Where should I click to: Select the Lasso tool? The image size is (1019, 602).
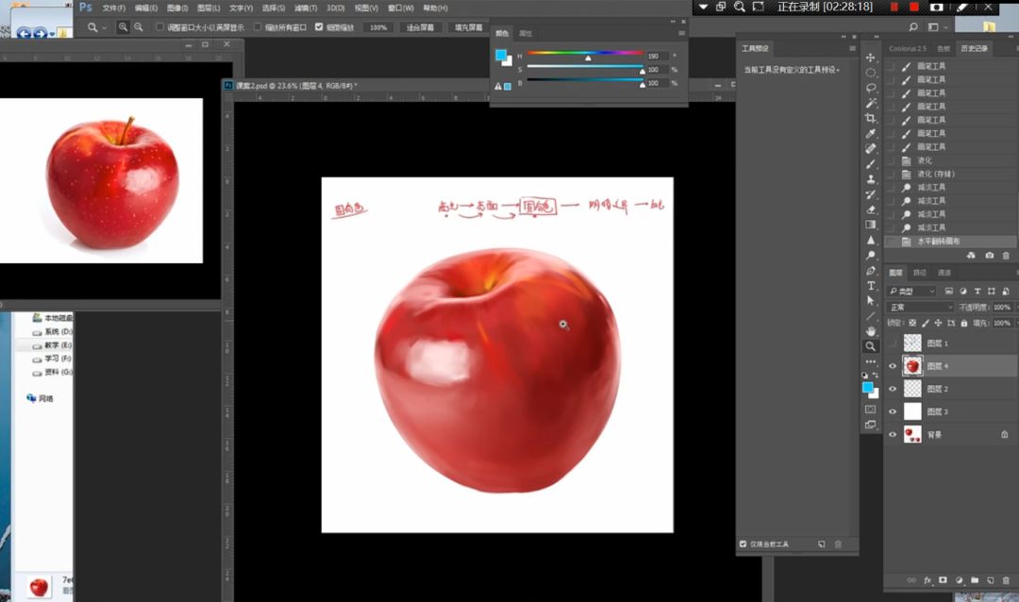871,88
